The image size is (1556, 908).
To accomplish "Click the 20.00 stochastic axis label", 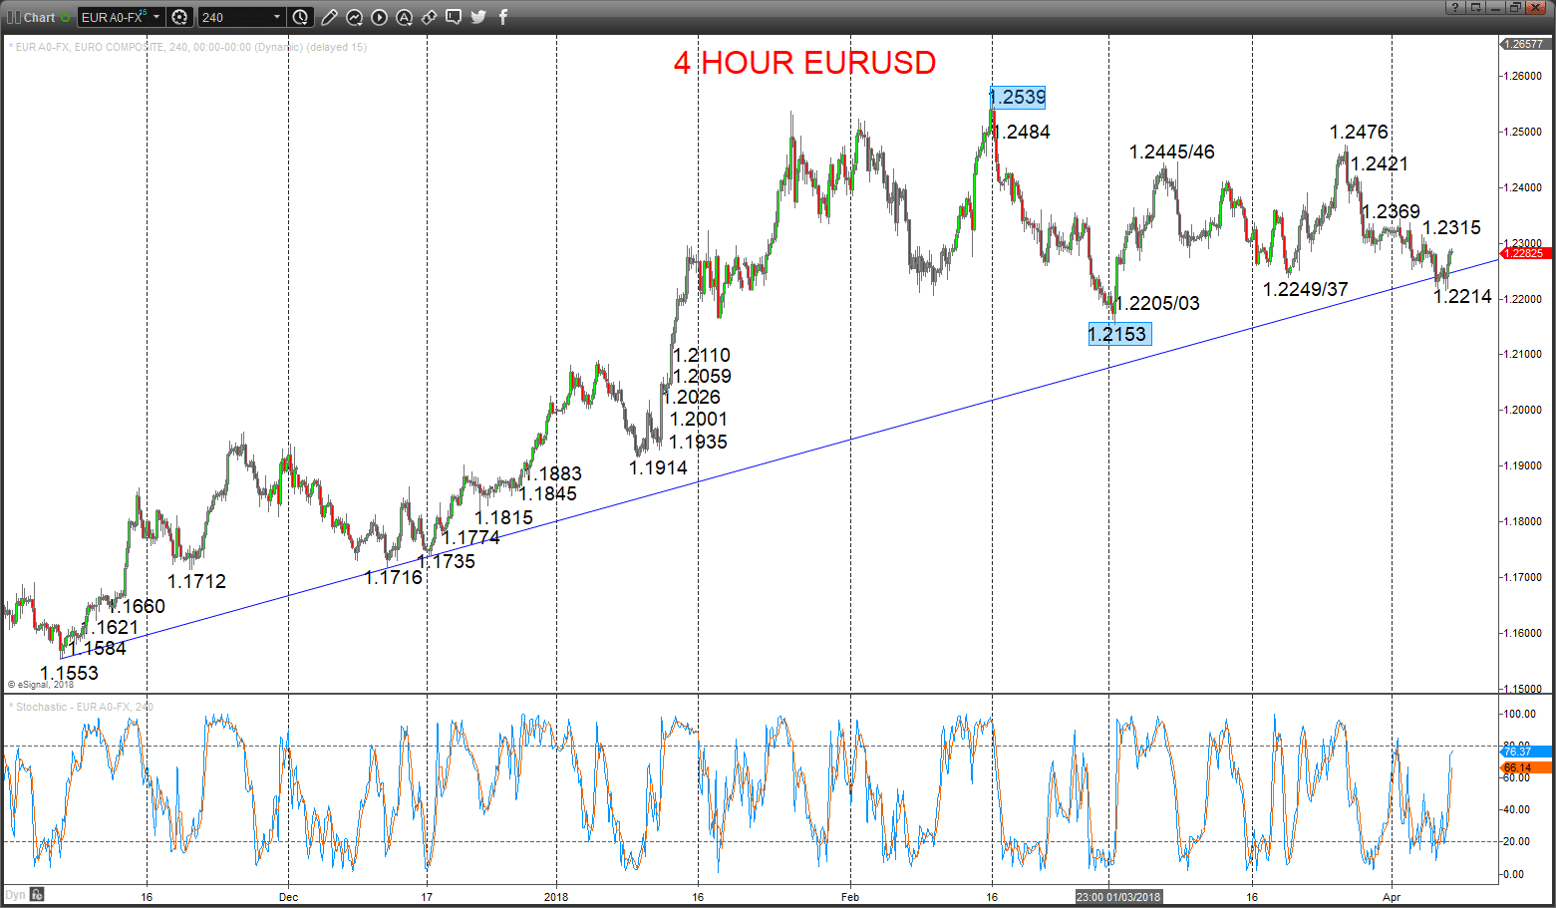I will tap(1517, 842).
